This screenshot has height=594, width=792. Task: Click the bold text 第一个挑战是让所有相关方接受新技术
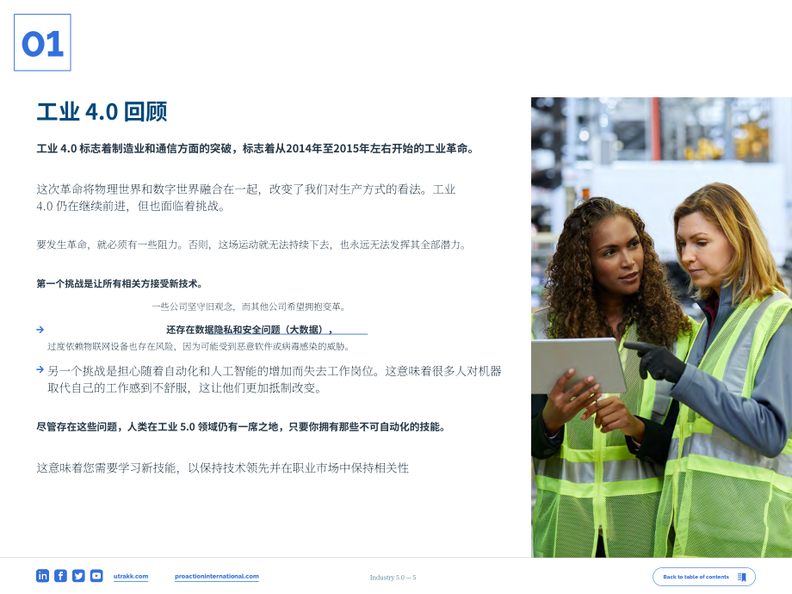tap(120, 284)
